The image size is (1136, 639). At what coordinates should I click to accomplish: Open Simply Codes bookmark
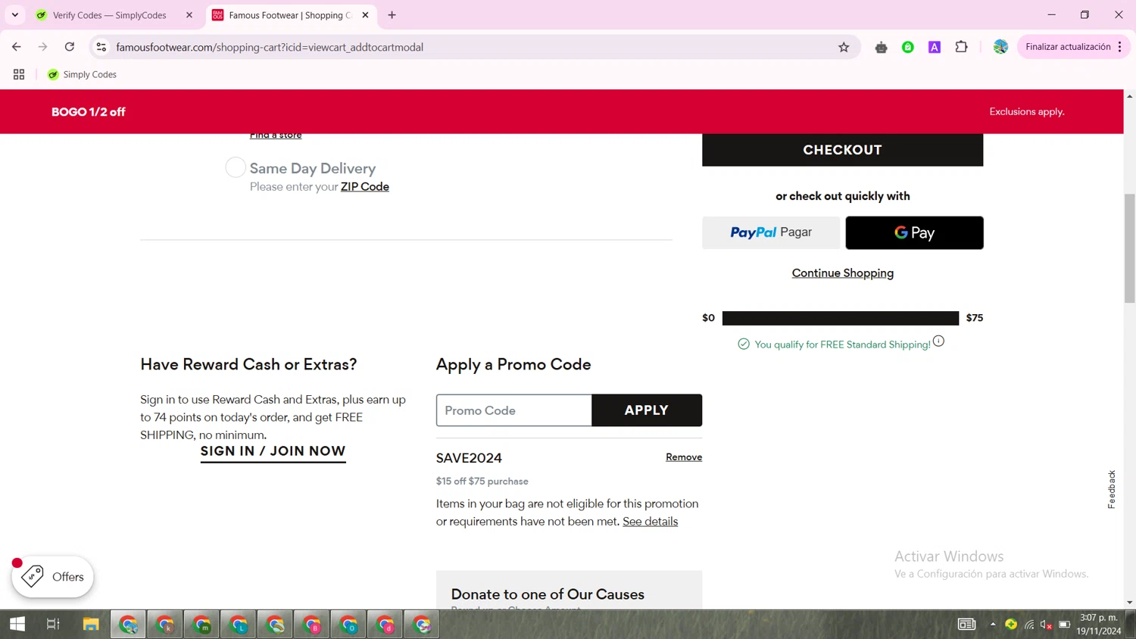coord(82,74)
